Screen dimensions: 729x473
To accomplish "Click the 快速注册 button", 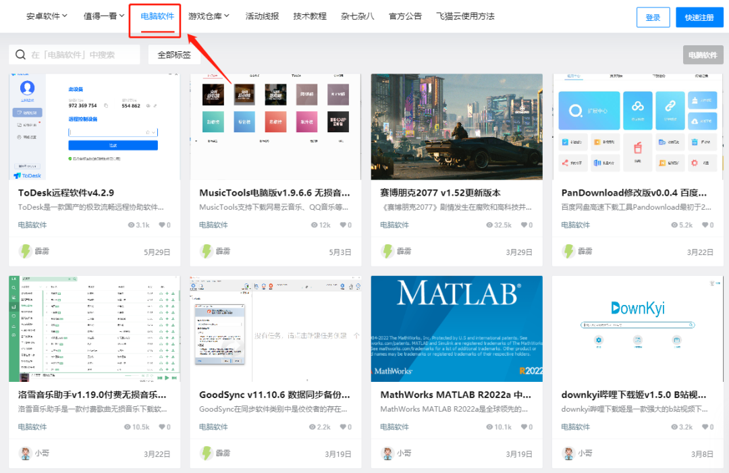I will click(699, 17).
